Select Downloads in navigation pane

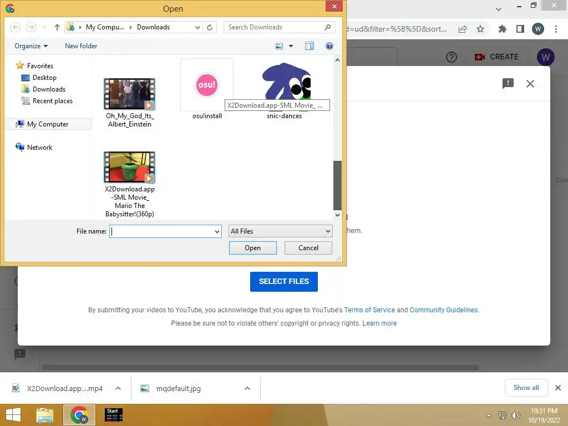click(49, 89)
